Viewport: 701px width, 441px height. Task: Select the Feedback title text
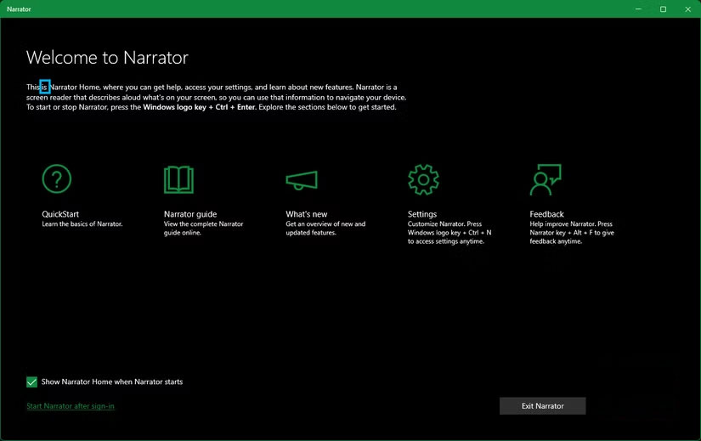click(x=546, y=214)
